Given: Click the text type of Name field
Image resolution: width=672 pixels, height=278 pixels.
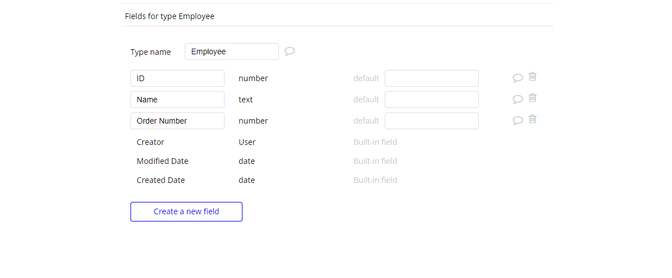Looking at the screenshot, I should [x=246, y=100].
